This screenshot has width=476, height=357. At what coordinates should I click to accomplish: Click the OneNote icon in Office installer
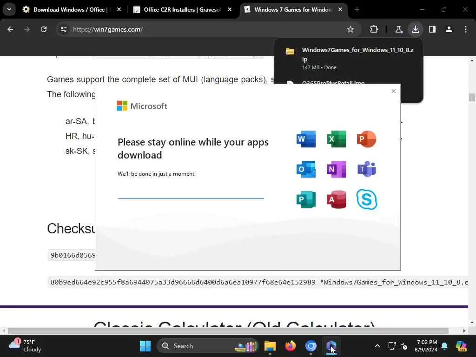[x=336, y=169]
